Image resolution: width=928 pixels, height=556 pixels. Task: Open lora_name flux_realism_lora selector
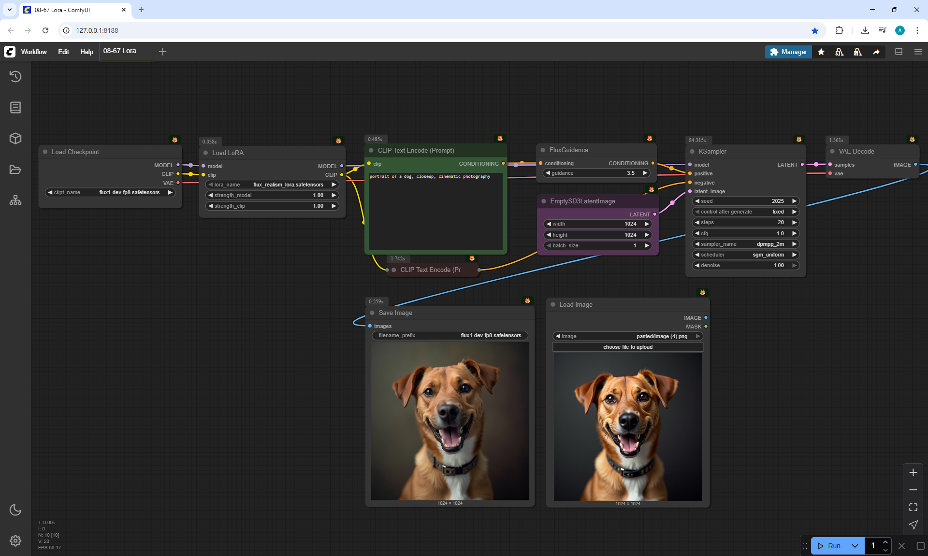pyautogui.click(x=272, y=185)
